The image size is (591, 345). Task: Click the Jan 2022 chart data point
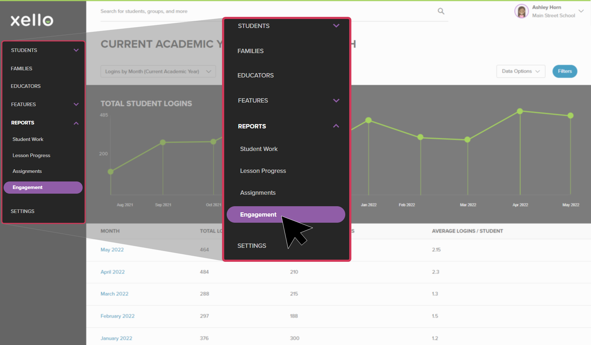pyautogui.click(x=368, y=120)
